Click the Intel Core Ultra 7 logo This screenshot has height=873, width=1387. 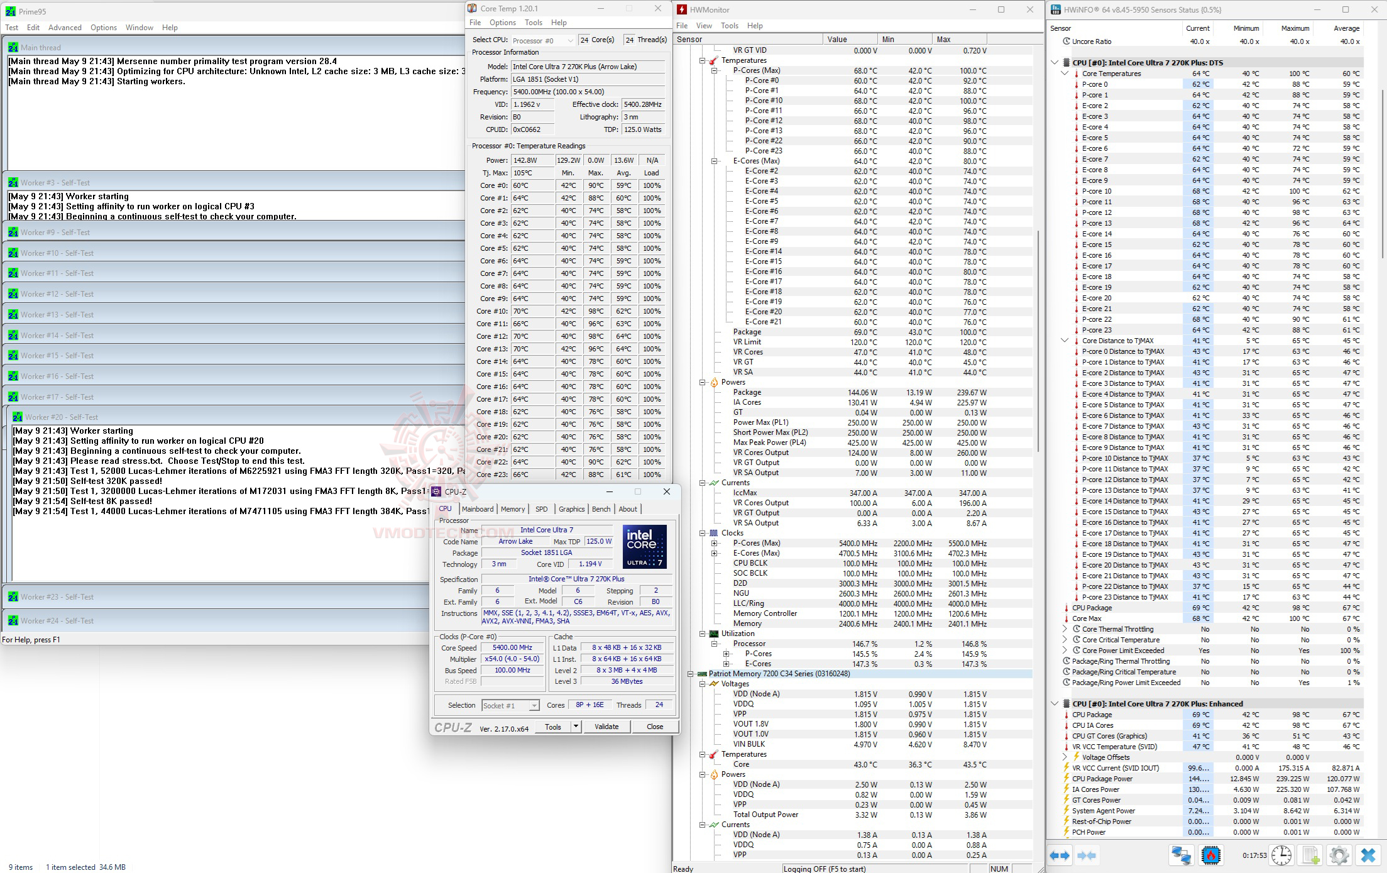click(645, 546)
